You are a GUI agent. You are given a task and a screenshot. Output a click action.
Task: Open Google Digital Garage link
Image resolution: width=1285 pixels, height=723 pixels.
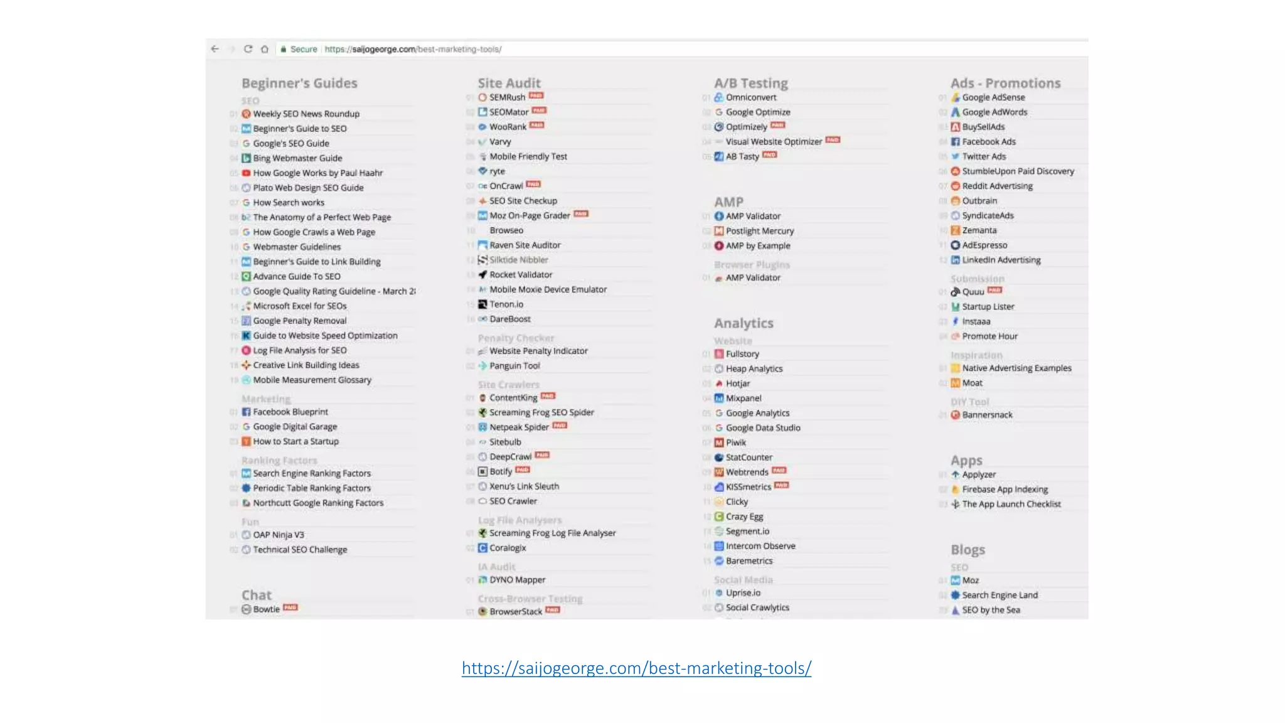pyautogui.click(x=295, y=427)
